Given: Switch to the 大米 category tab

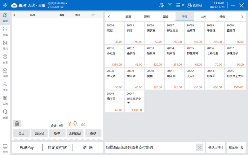Looking at the screenshot, I should [x=203, y=17].
